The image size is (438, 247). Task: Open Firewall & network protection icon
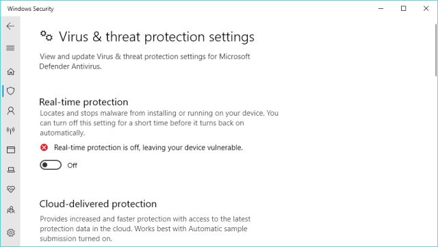tap(11, 130)
